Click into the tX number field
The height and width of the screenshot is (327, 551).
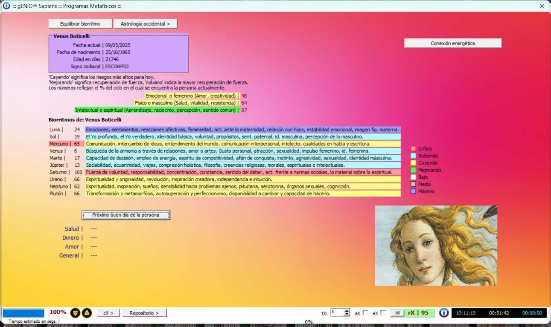(x=337, y=313)
